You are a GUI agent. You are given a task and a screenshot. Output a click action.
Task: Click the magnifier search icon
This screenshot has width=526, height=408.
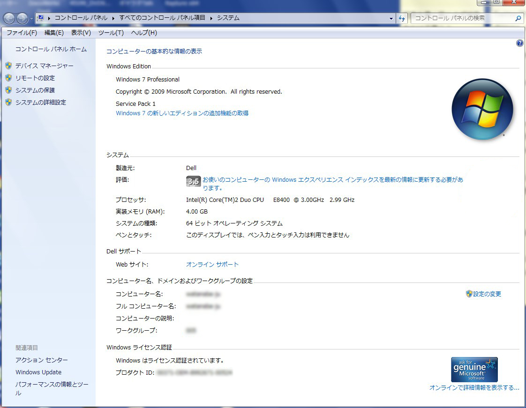[x=518, y=18]
